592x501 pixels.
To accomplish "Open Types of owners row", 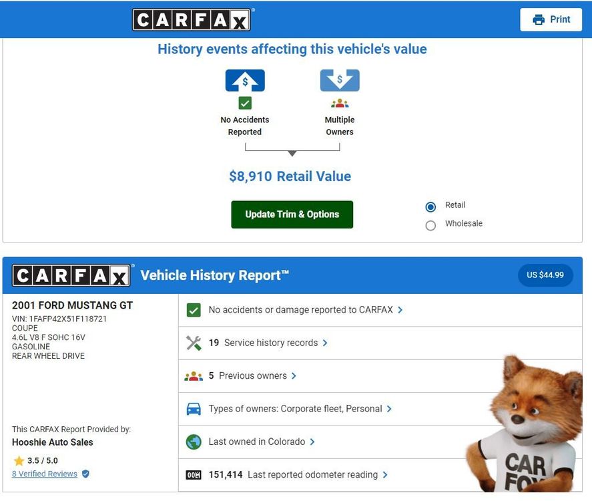I will [380, 409].
